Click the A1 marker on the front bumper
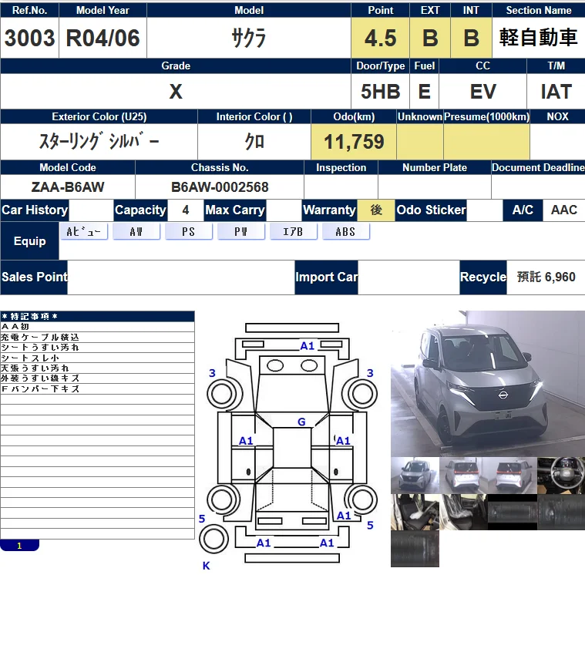The image size is (585, 669). [x=308, y=345]
